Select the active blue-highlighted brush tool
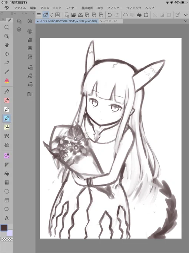Image resolution: width=189 pixels, height=253 pixels. point(7,118)
